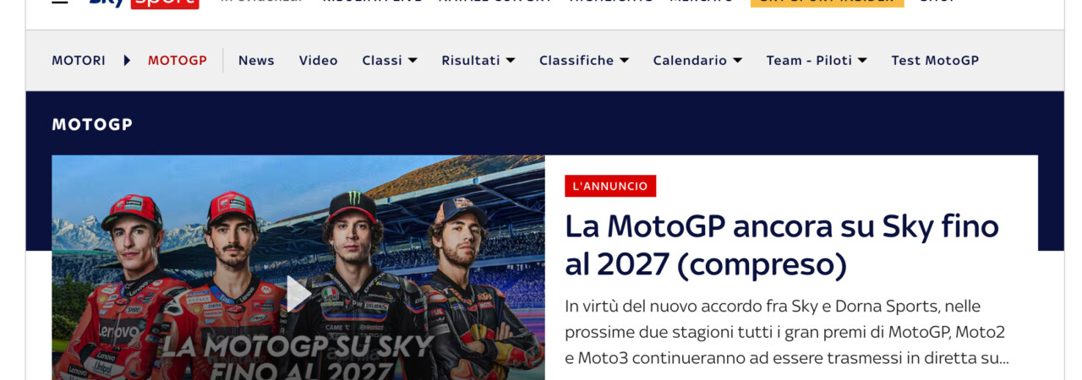
Task: Go to the MOTORI breadcrumb section
Action: pos(79,60)
